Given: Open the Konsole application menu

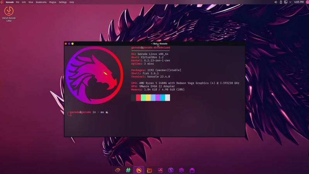Looking at the screenshot, I should click(x=10, y=2).
